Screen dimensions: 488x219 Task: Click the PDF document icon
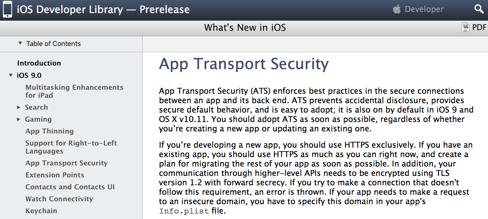466,27
